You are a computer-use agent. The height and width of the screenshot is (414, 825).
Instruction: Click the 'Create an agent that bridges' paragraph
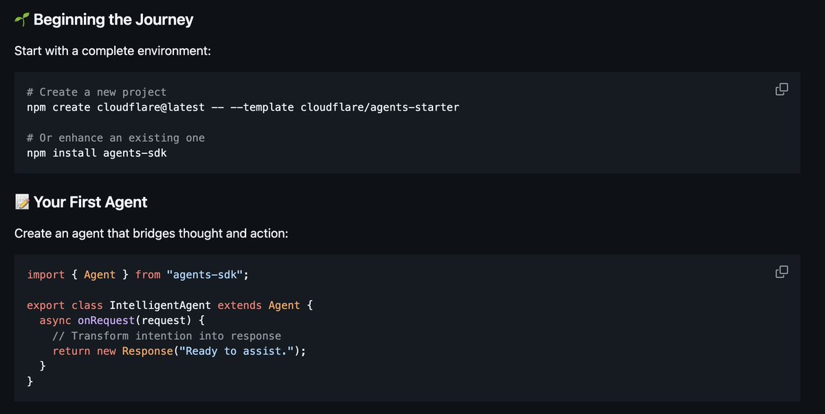point(151,233)
